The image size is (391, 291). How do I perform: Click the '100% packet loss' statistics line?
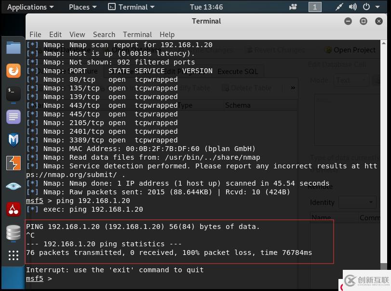(x=169, y=253)
